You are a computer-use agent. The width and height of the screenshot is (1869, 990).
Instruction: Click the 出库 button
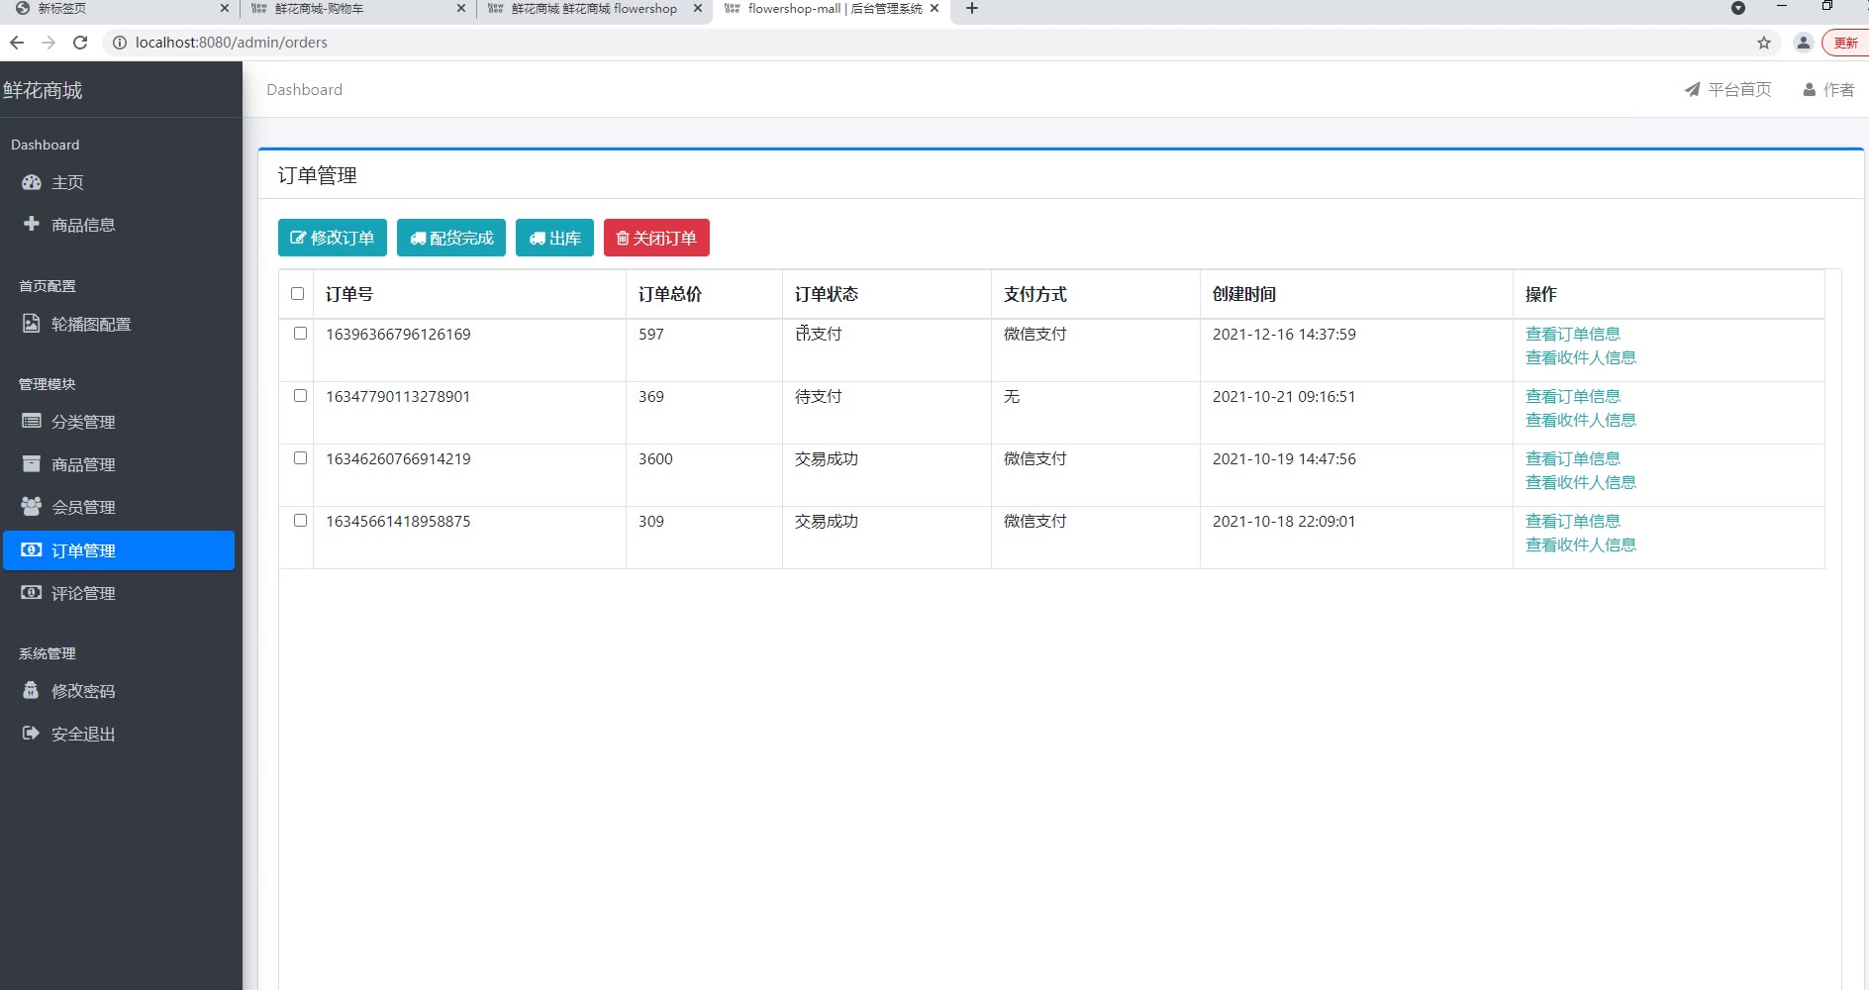point(554,238)
